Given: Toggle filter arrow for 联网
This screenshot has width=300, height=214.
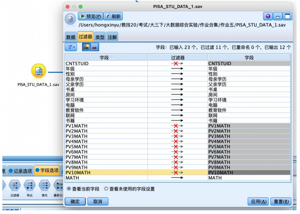Looking at the screenshot, I should click(x=177, y=115).
